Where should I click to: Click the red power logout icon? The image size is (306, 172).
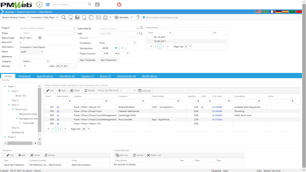pyautogui.click(x=119, y=4)
